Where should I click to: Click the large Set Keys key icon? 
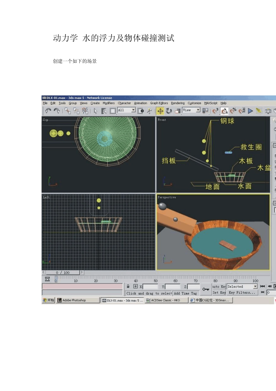tap(206, 289)
